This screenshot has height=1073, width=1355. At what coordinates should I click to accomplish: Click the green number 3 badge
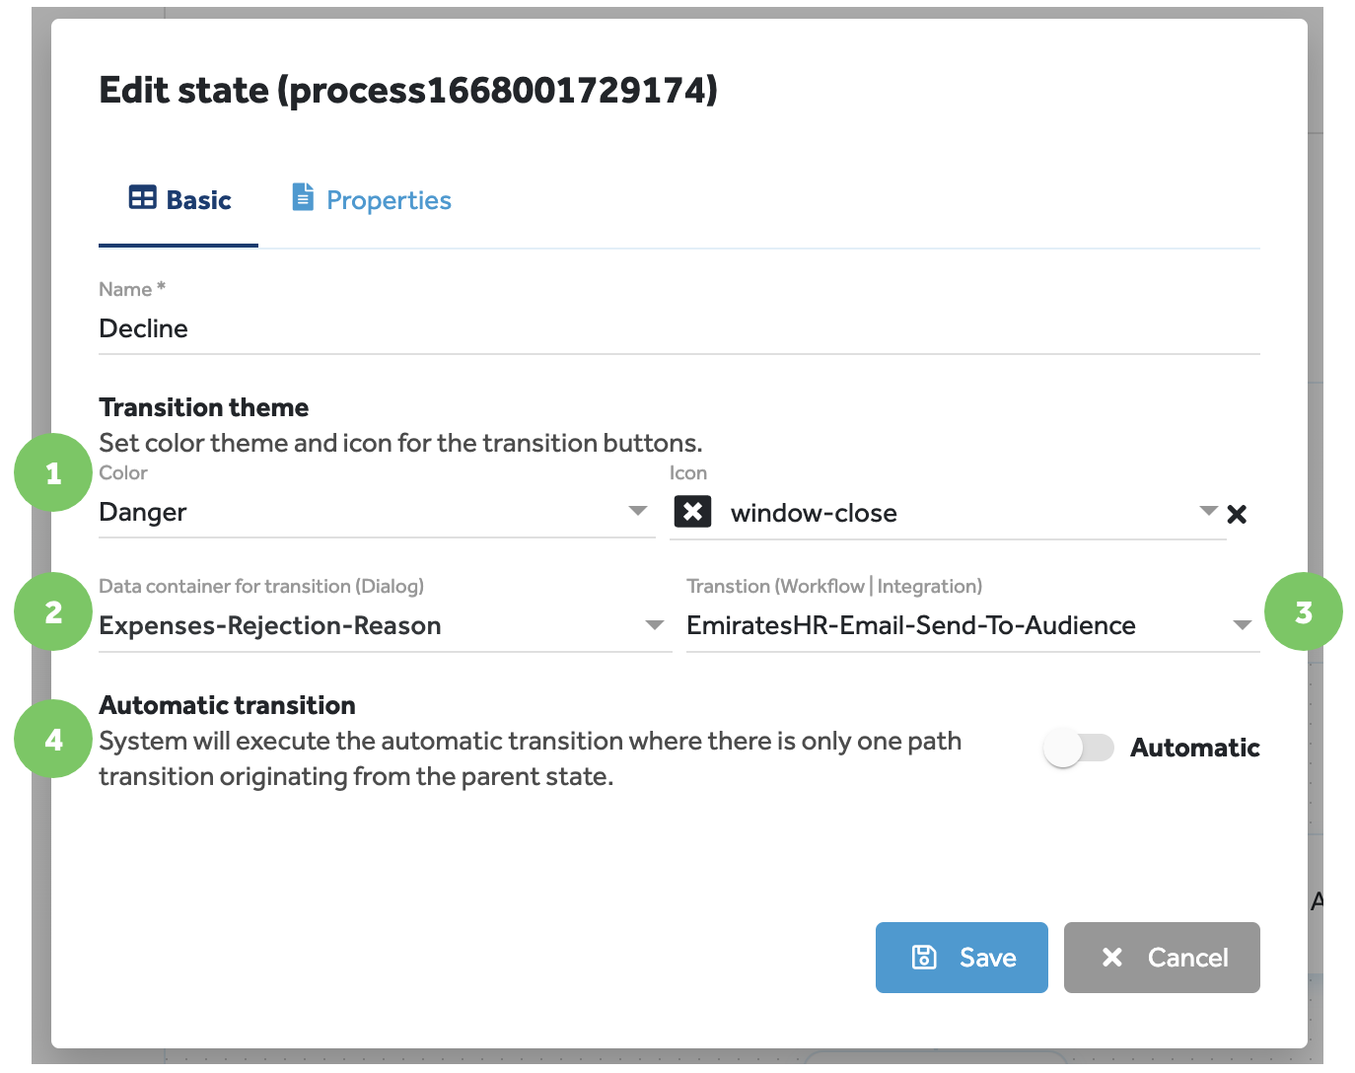coord(1304,611)
